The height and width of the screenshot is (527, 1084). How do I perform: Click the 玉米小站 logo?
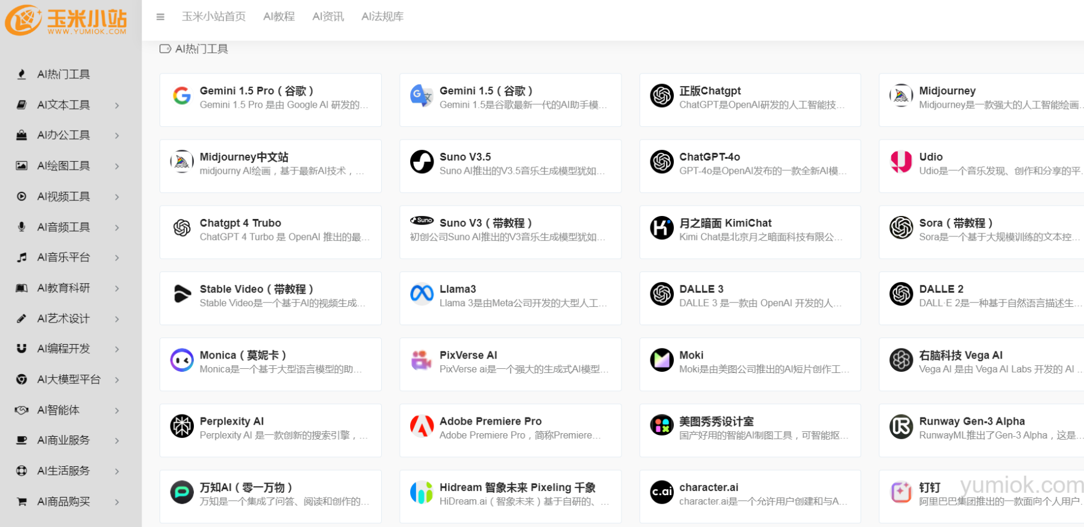click(x=66, y=20)
